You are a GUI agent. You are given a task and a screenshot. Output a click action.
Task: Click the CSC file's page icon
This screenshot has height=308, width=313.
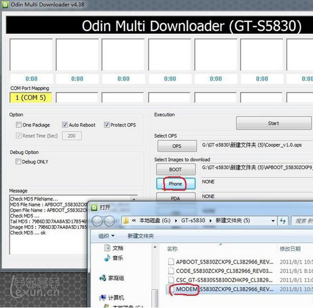pyautogui.click(x=171, y=280)
